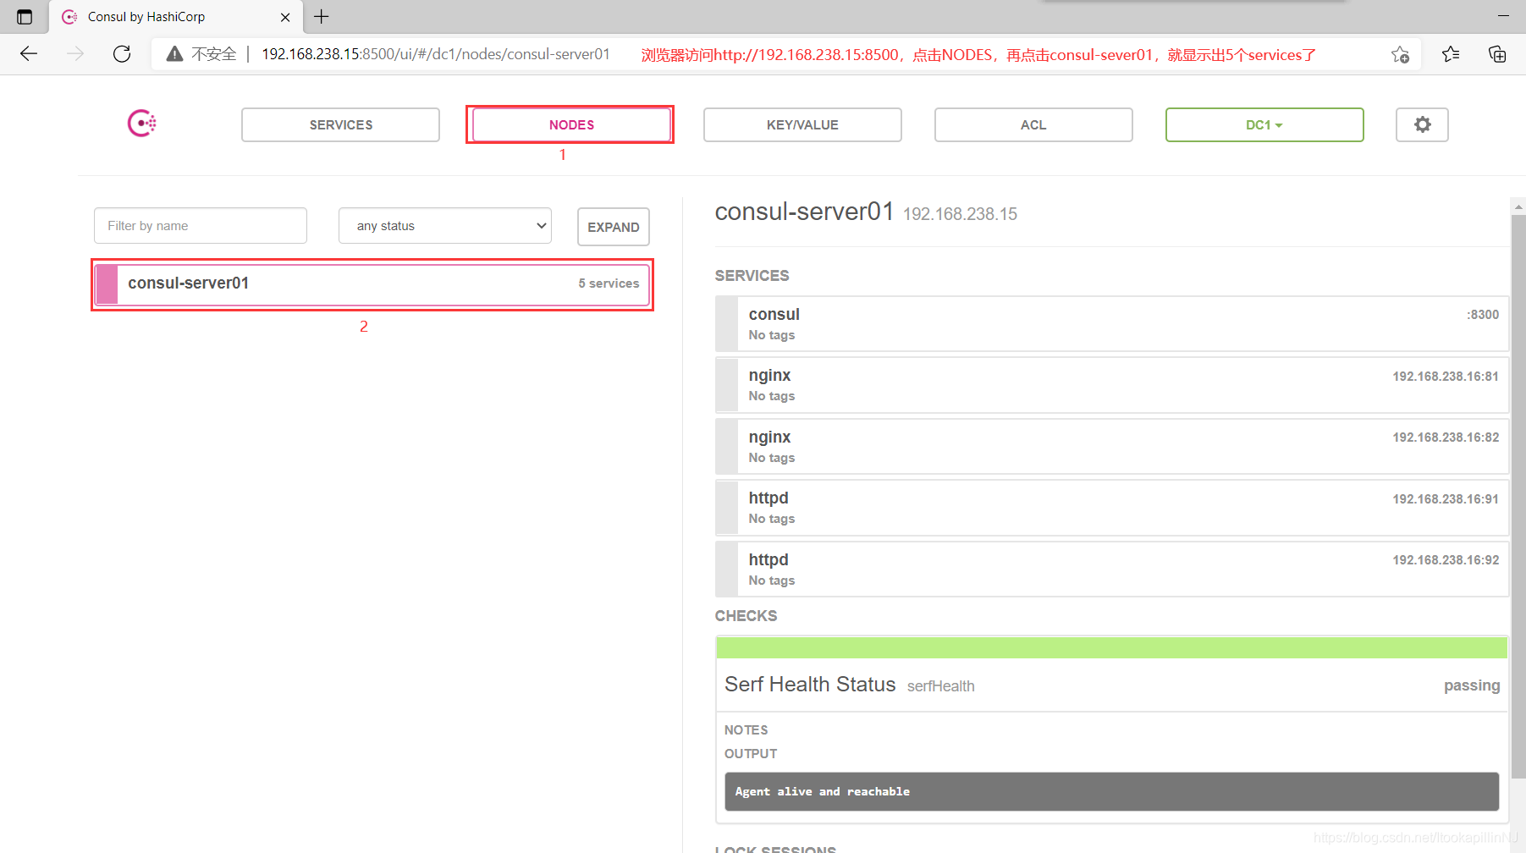Open the KEY/VALUE tab
The image size is (1526, 853).
click(x=802, y=124)
